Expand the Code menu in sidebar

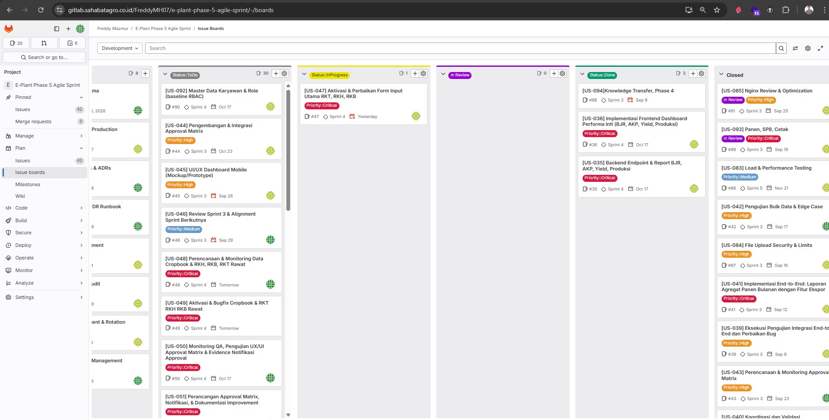[43, 208]
